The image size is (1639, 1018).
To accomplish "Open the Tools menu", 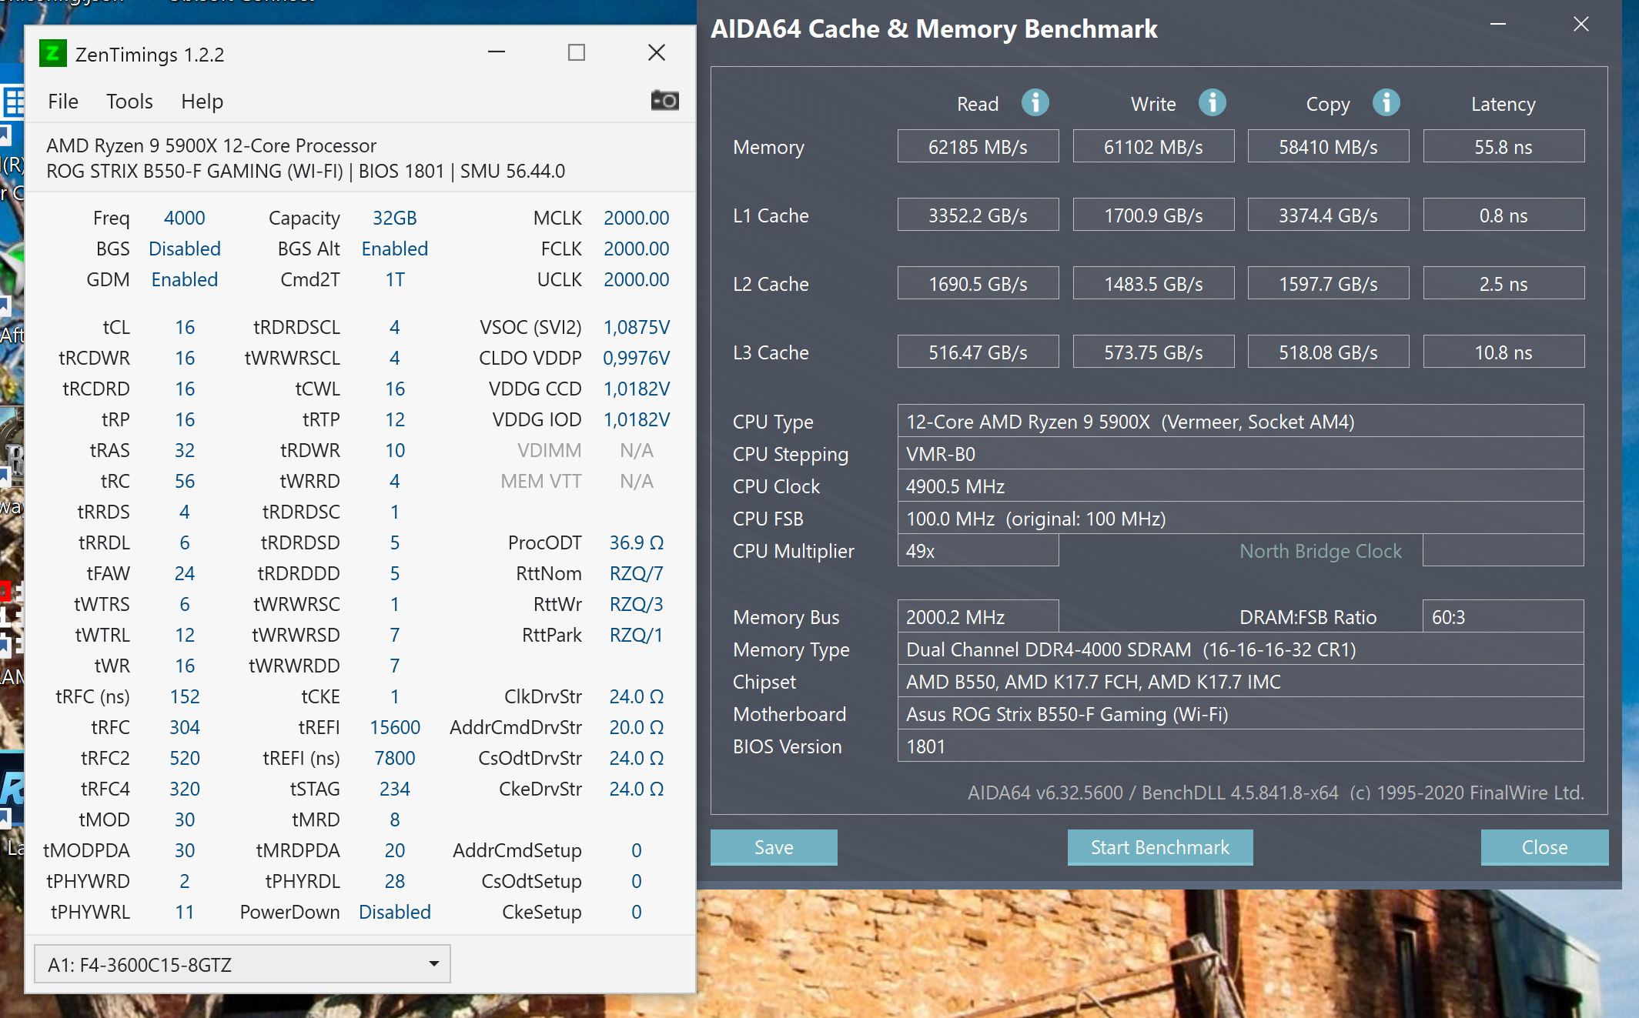I will pyautogui.click(x=129, y=102).
